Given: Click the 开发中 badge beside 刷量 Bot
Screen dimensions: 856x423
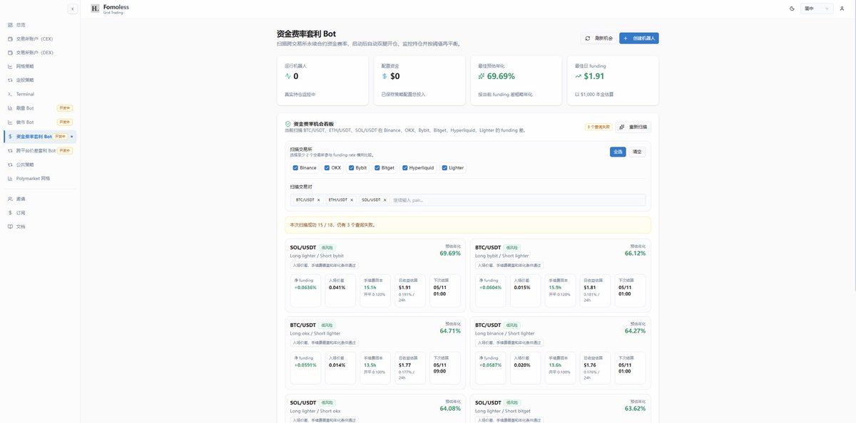Looking at the screenshot, I should (65, 108).
